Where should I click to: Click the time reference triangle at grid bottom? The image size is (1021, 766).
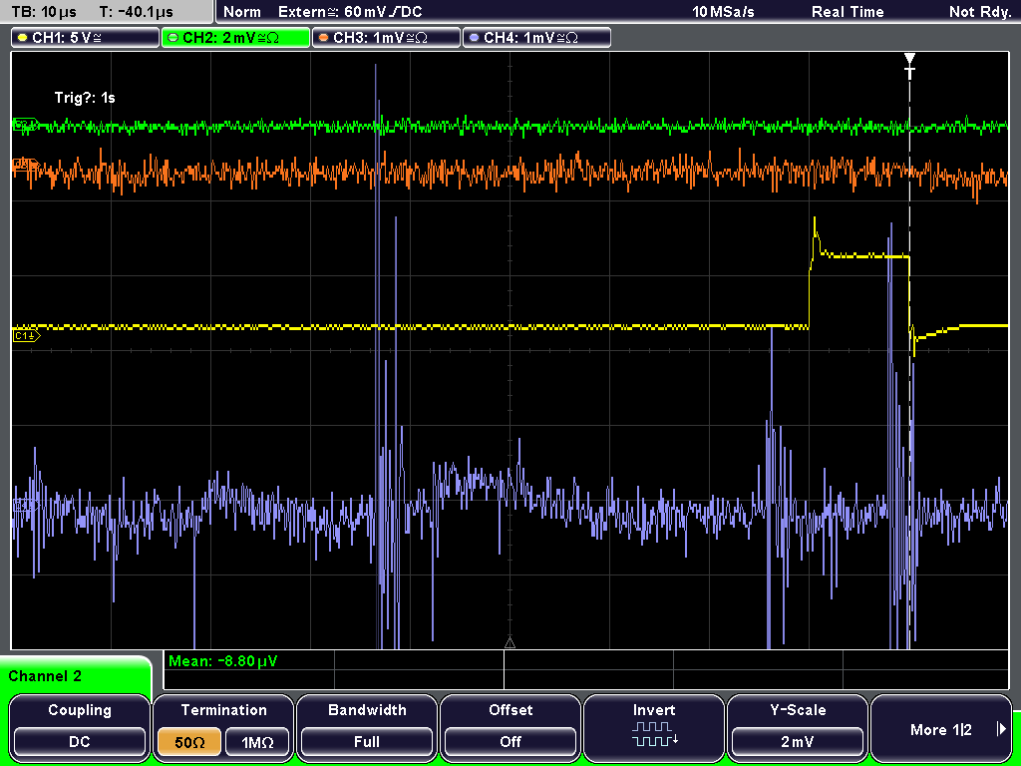click(510, 643)
